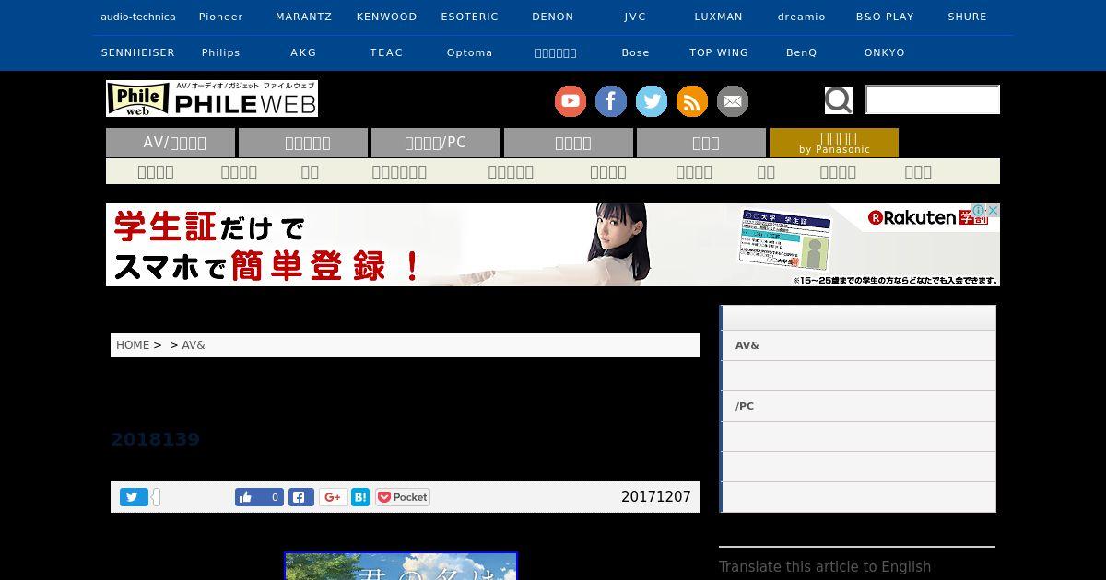Open the audio-technica brand link

pos(138,17)
